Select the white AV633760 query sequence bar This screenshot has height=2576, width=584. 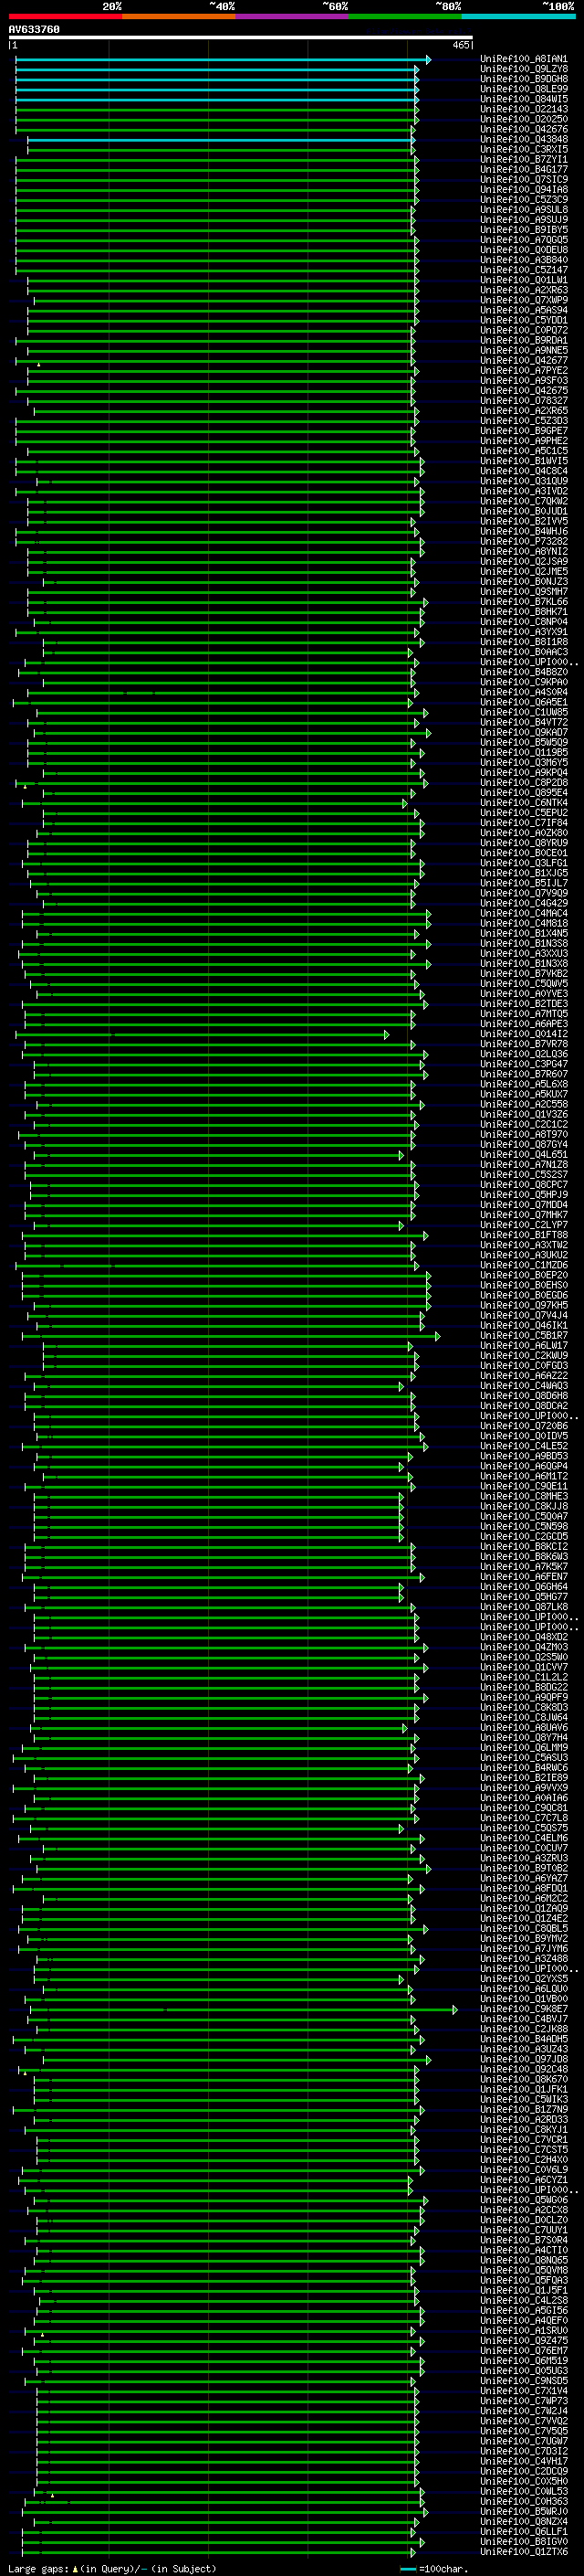(241, 37)
